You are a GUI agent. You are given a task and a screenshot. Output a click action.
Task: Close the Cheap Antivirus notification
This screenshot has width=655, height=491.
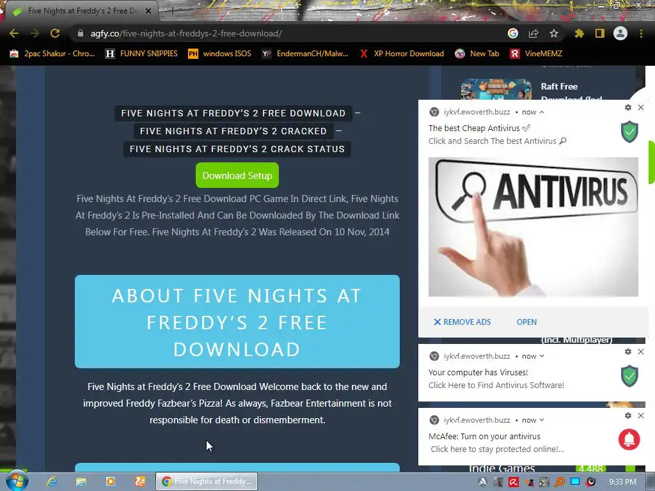[x=641, y=107]
